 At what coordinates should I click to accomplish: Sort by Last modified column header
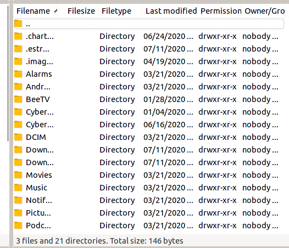click(x=170, y=11)
